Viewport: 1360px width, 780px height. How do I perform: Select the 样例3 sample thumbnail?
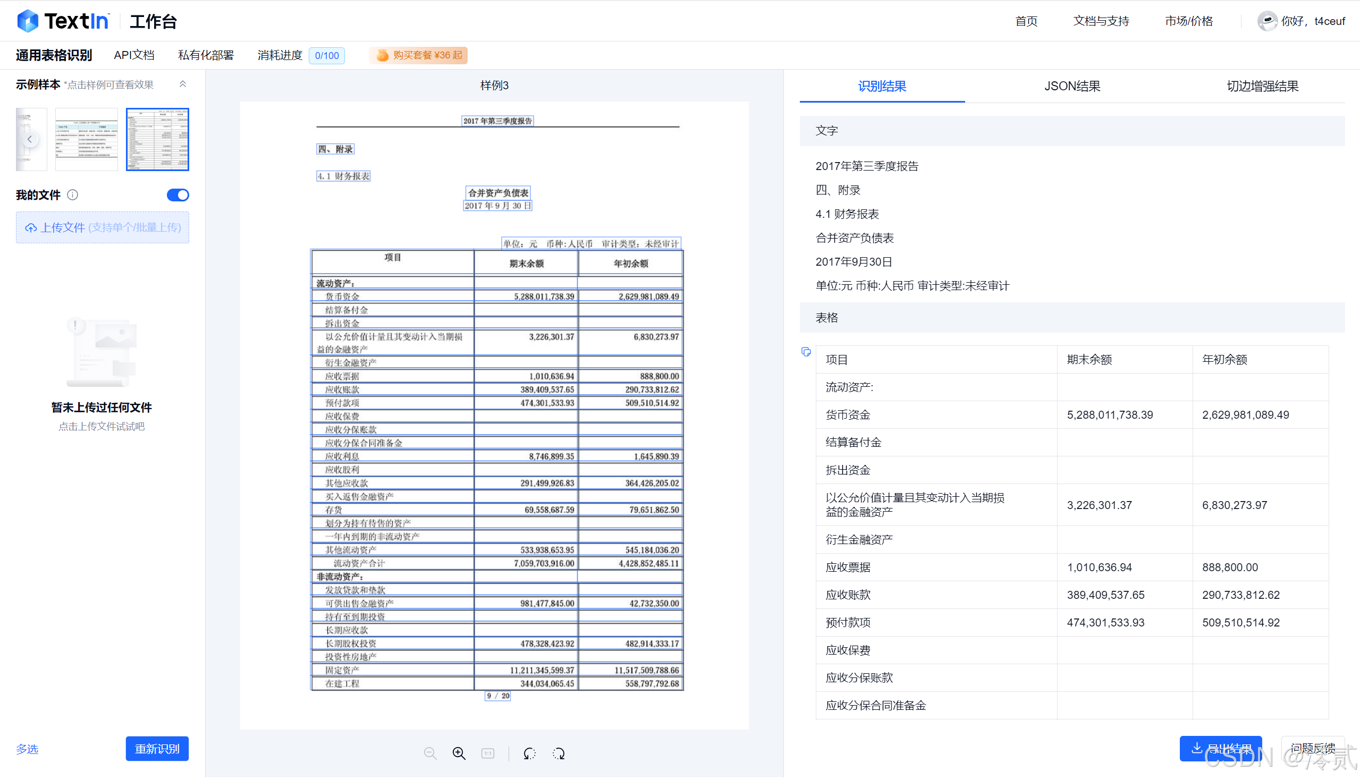[x=157, y=139]
